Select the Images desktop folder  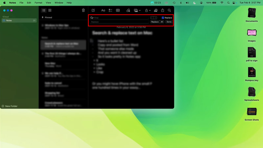(x=251, y=35)
